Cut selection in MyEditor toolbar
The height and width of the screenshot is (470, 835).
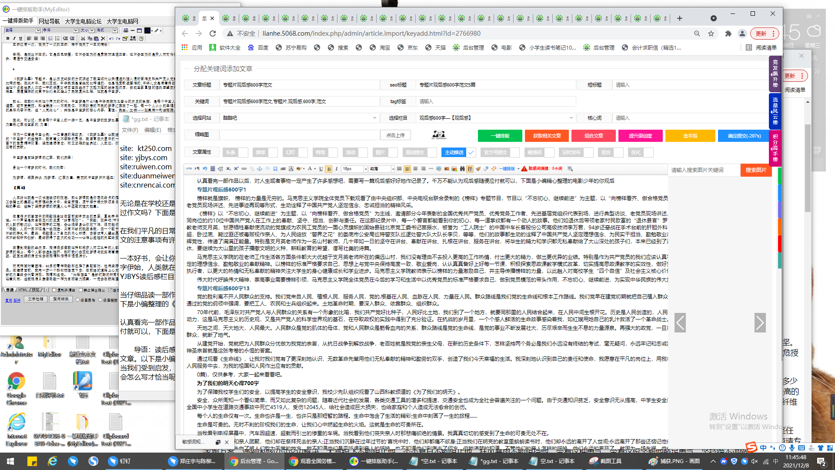tap(83, 38)
